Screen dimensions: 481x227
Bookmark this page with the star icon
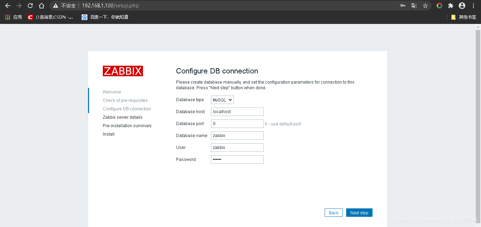[425, 6]
